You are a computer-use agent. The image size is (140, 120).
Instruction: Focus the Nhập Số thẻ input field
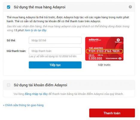(55, 40)
